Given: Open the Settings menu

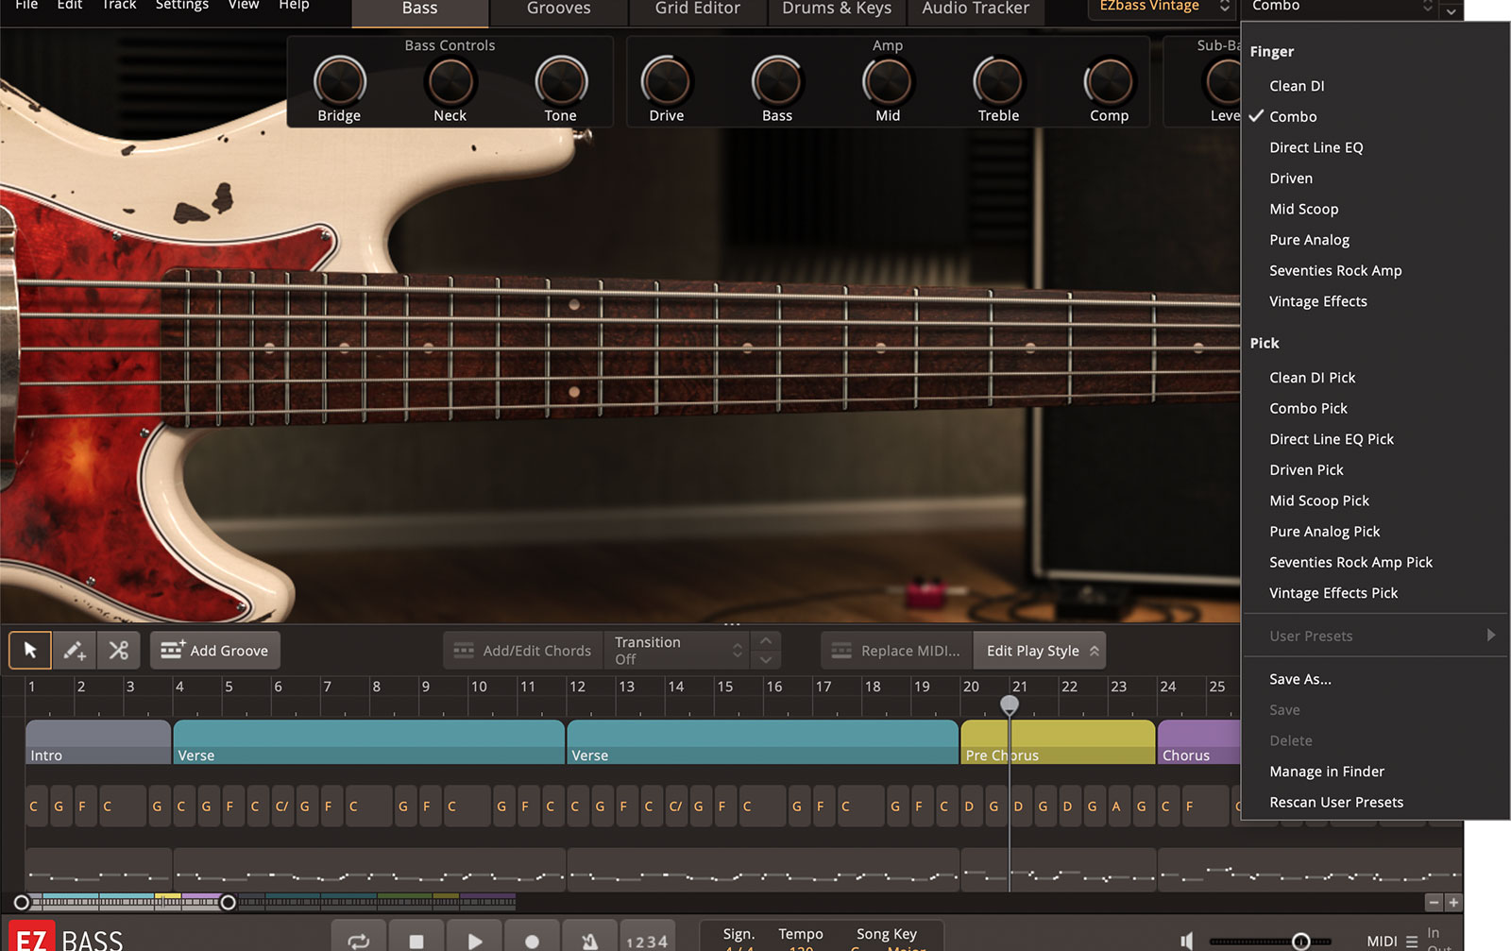Looking at the screenshot, I should [x=182, y=6].
